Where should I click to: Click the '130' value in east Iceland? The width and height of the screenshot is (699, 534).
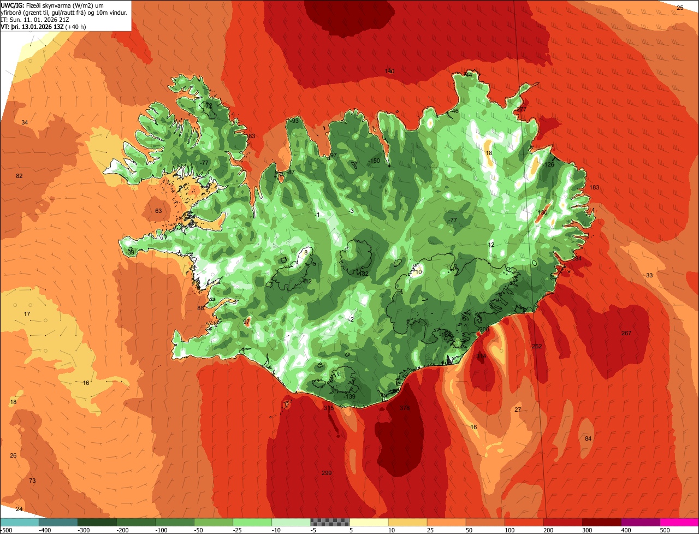(542, 213)
